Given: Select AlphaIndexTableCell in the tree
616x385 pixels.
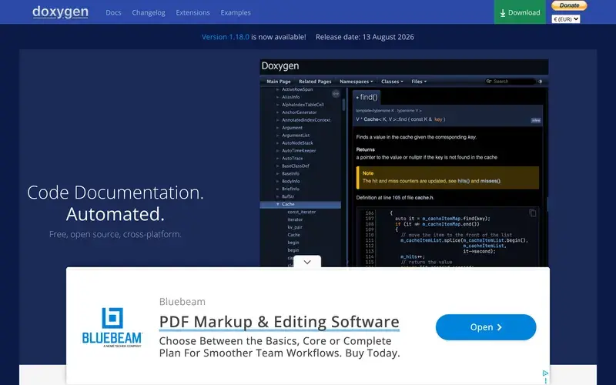Looking at the screenshot, I should coord(303,105).
